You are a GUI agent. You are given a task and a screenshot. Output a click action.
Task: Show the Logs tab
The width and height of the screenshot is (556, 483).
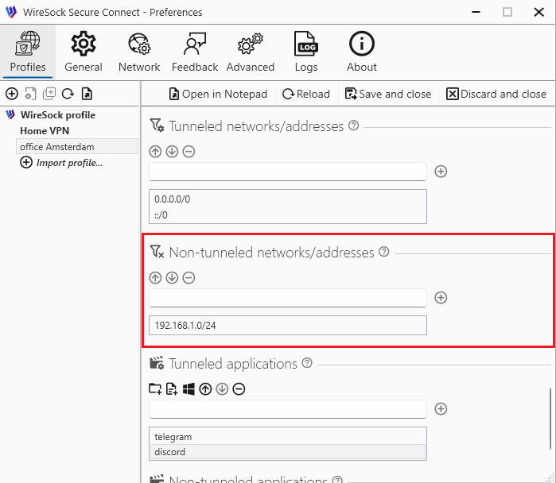click(306, 52)
